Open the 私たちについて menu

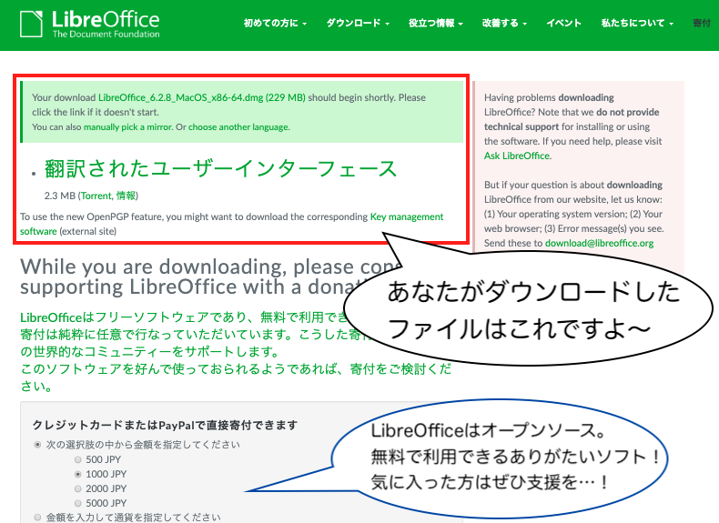click(x=637, y=23)
